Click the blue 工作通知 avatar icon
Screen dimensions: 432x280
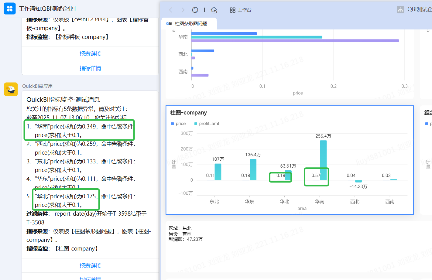(x=10, y=9)
